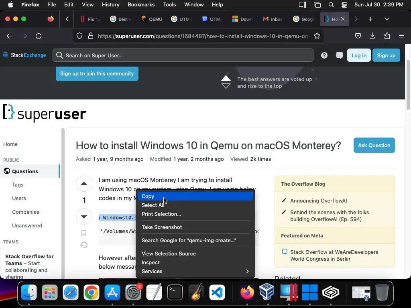Open the History menu in menu bar

[110, 5]
